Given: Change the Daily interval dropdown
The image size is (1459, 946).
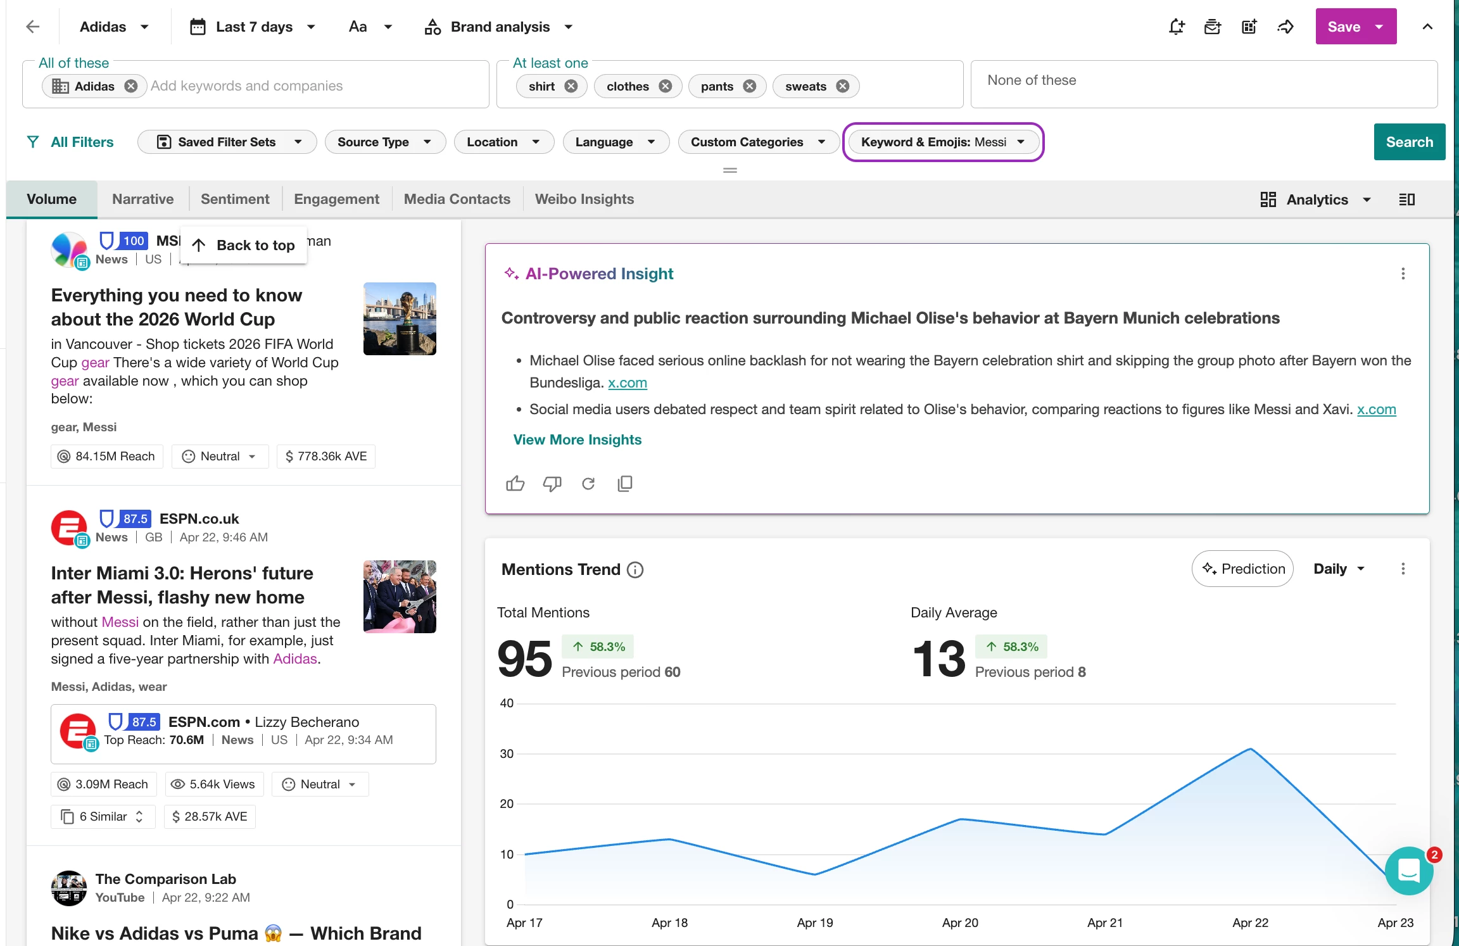Looking at the screenshot, I should tap(1338, 569).
